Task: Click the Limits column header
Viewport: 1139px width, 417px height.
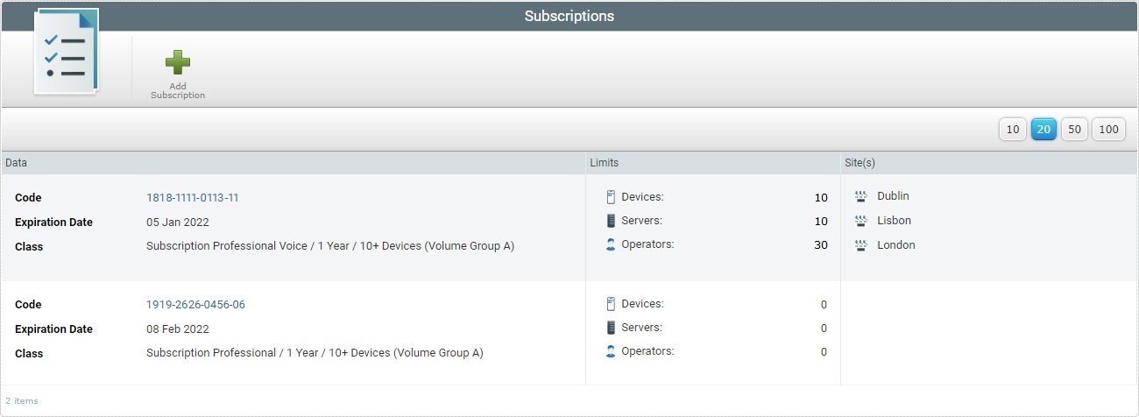Action: (x=713, y=163)
